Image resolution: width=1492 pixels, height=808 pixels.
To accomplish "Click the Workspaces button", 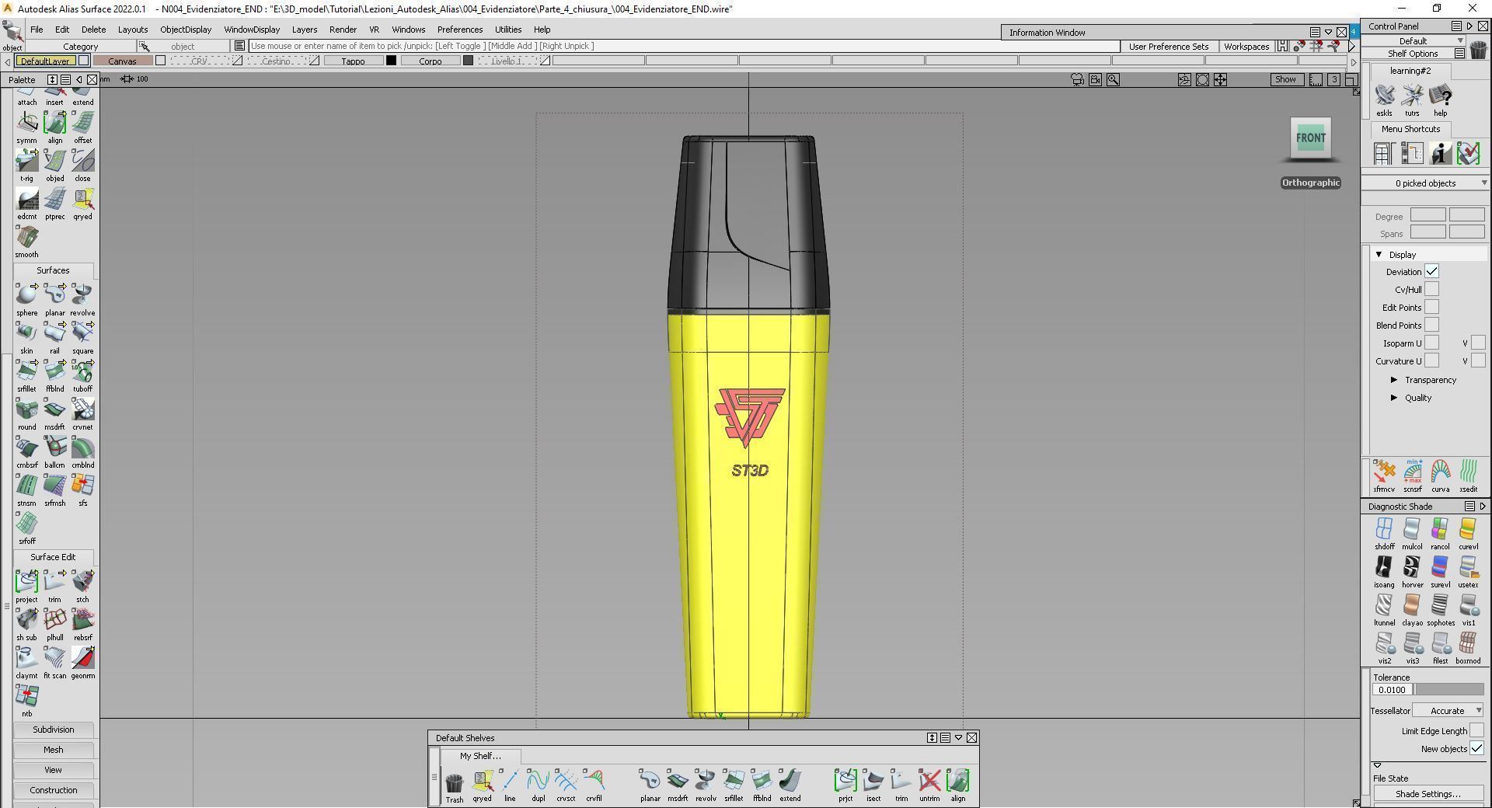I will [x=1246, y=47].
